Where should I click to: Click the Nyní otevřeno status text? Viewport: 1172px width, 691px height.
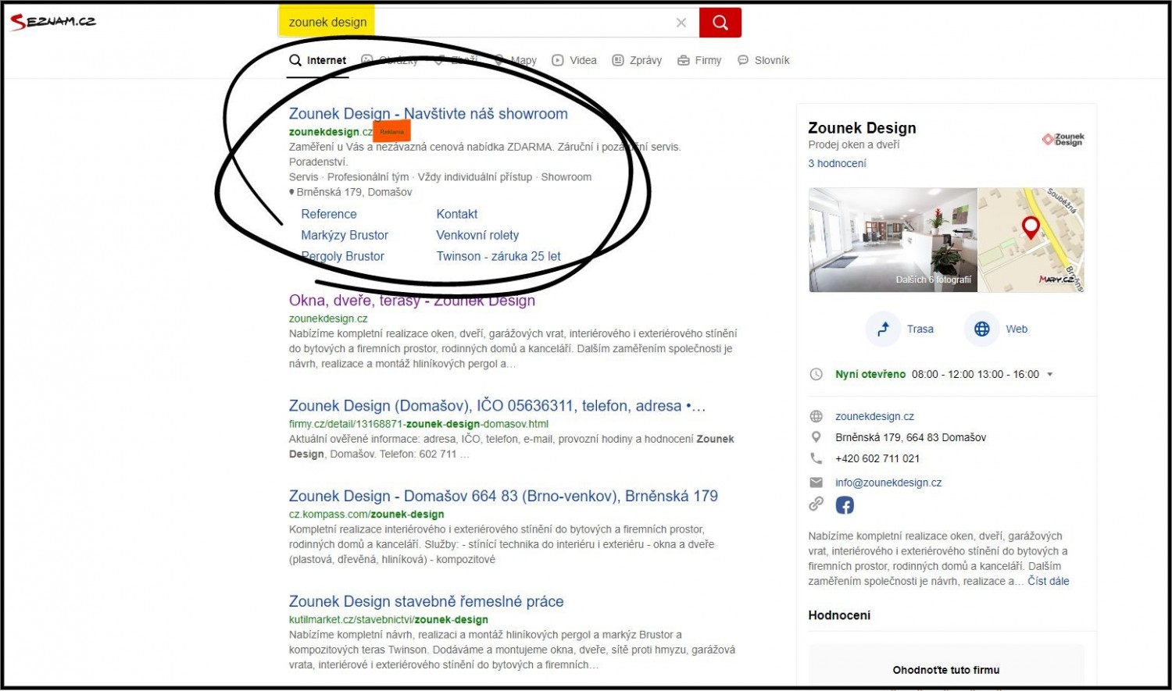click(870, 374)
